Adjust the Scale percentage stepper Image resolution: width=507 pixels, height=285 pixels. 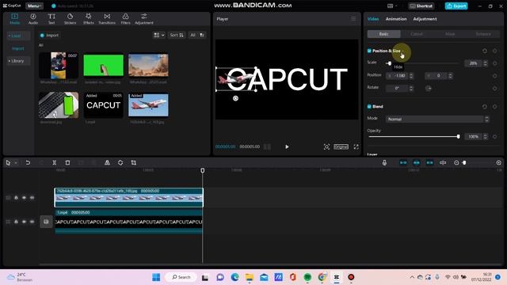coord(485,63)
